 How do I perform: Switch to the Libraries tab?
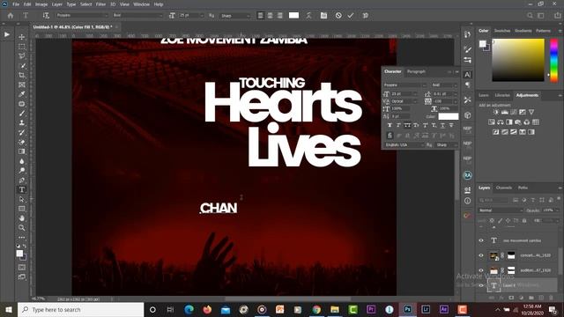502,95
